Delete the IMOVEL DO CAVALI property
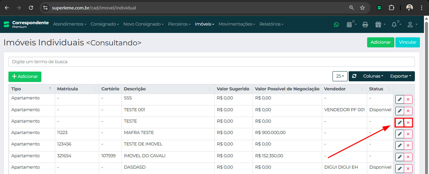Screen dimensions: 429x174 coord(408,157)
